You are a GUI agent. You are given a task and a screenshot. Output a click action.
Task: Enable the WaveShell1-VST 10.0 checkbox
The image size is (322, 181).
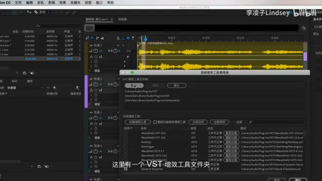click(126, 133)
